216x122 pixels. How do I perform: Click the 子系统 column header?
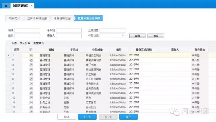click(x=74, y=50)
